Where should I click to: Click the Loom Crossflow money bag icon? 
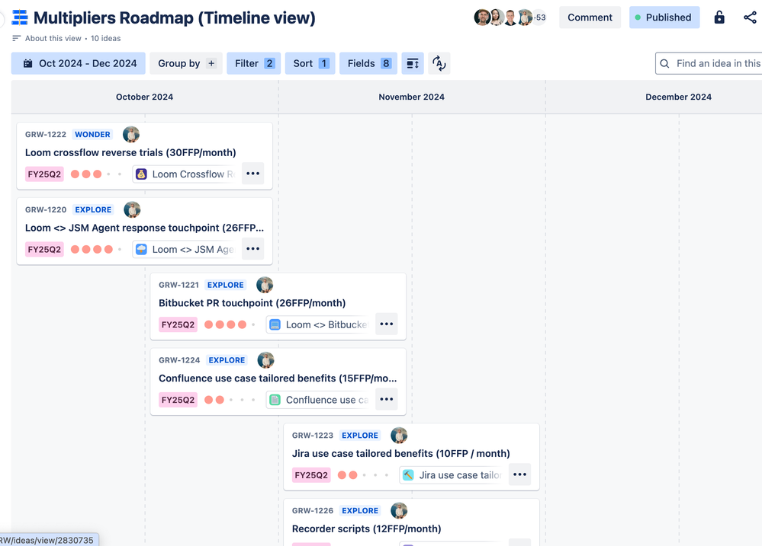(x=141, y=174)
